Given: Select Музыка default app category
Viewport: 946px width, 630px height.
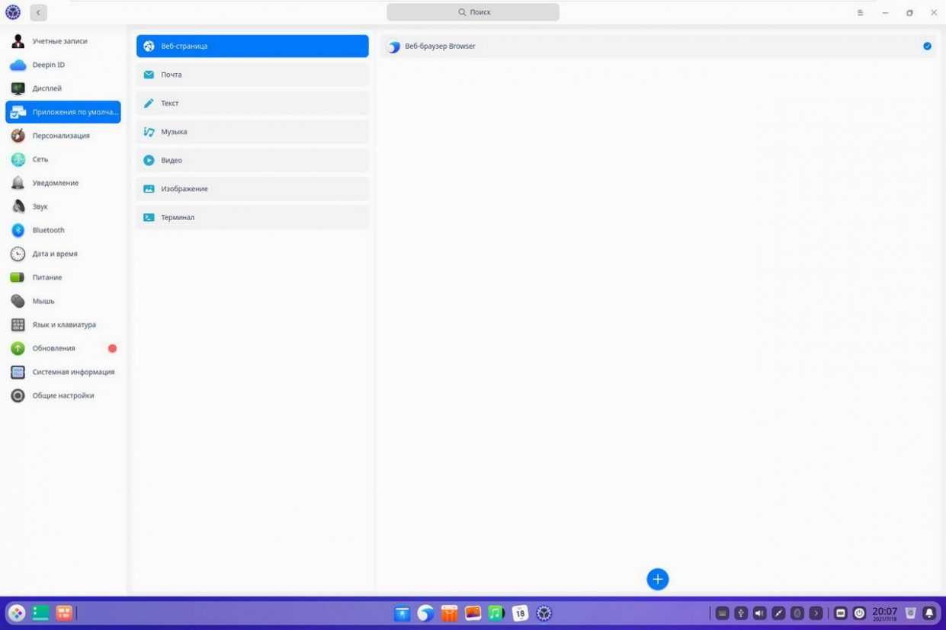Looking at the screenshot, I should point(252,132).
